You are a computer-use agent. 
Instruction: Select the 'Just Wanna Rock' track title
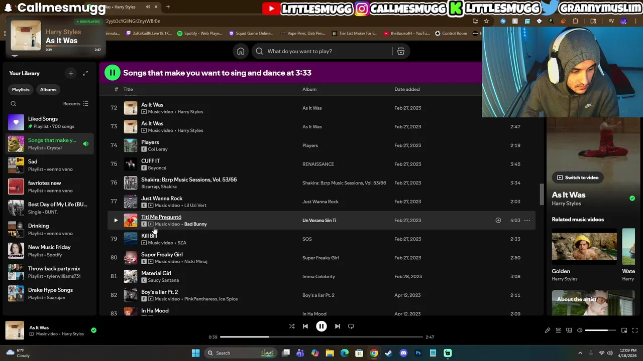pos(162,199)
